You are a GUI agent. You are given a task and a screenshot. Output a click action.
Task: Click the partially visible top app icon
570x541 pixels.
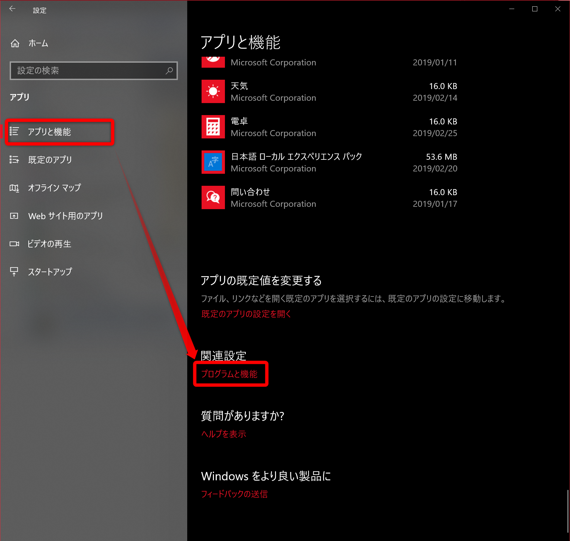click(x=213, y=62)
